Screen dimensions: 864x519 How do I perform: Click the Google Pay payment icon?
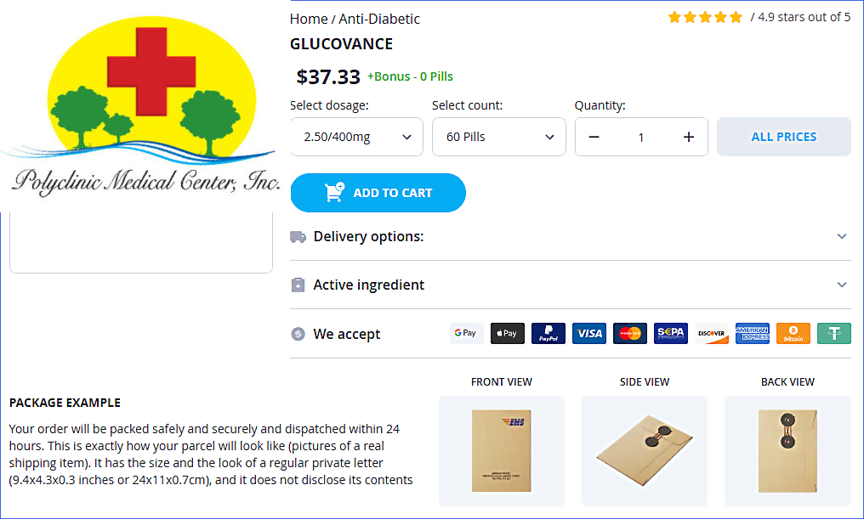(x=467, y=334)
